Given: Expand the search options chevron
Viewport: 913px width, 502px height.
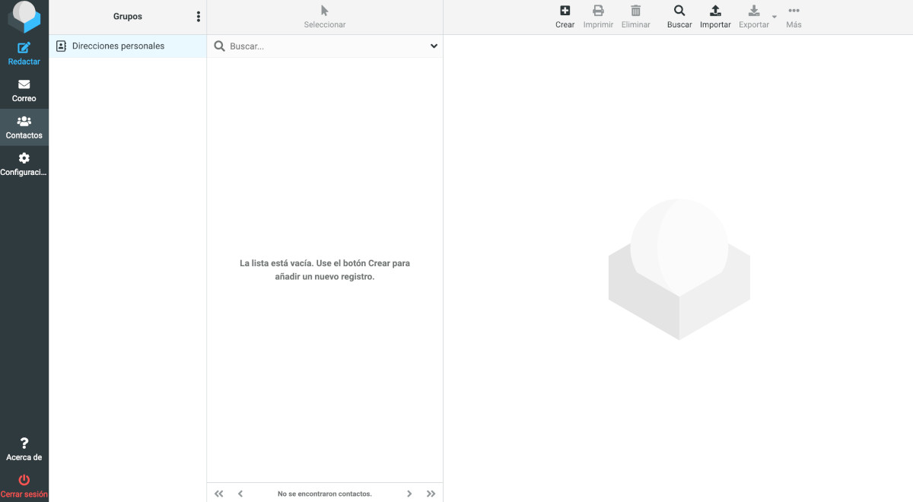Looking at the screenshot, I should [x=434, y=46].
